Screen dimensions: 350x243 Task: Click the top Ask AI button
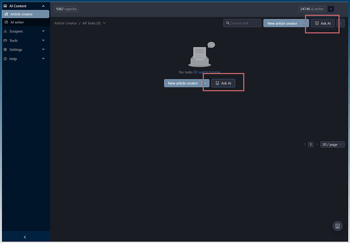point(323,23)
